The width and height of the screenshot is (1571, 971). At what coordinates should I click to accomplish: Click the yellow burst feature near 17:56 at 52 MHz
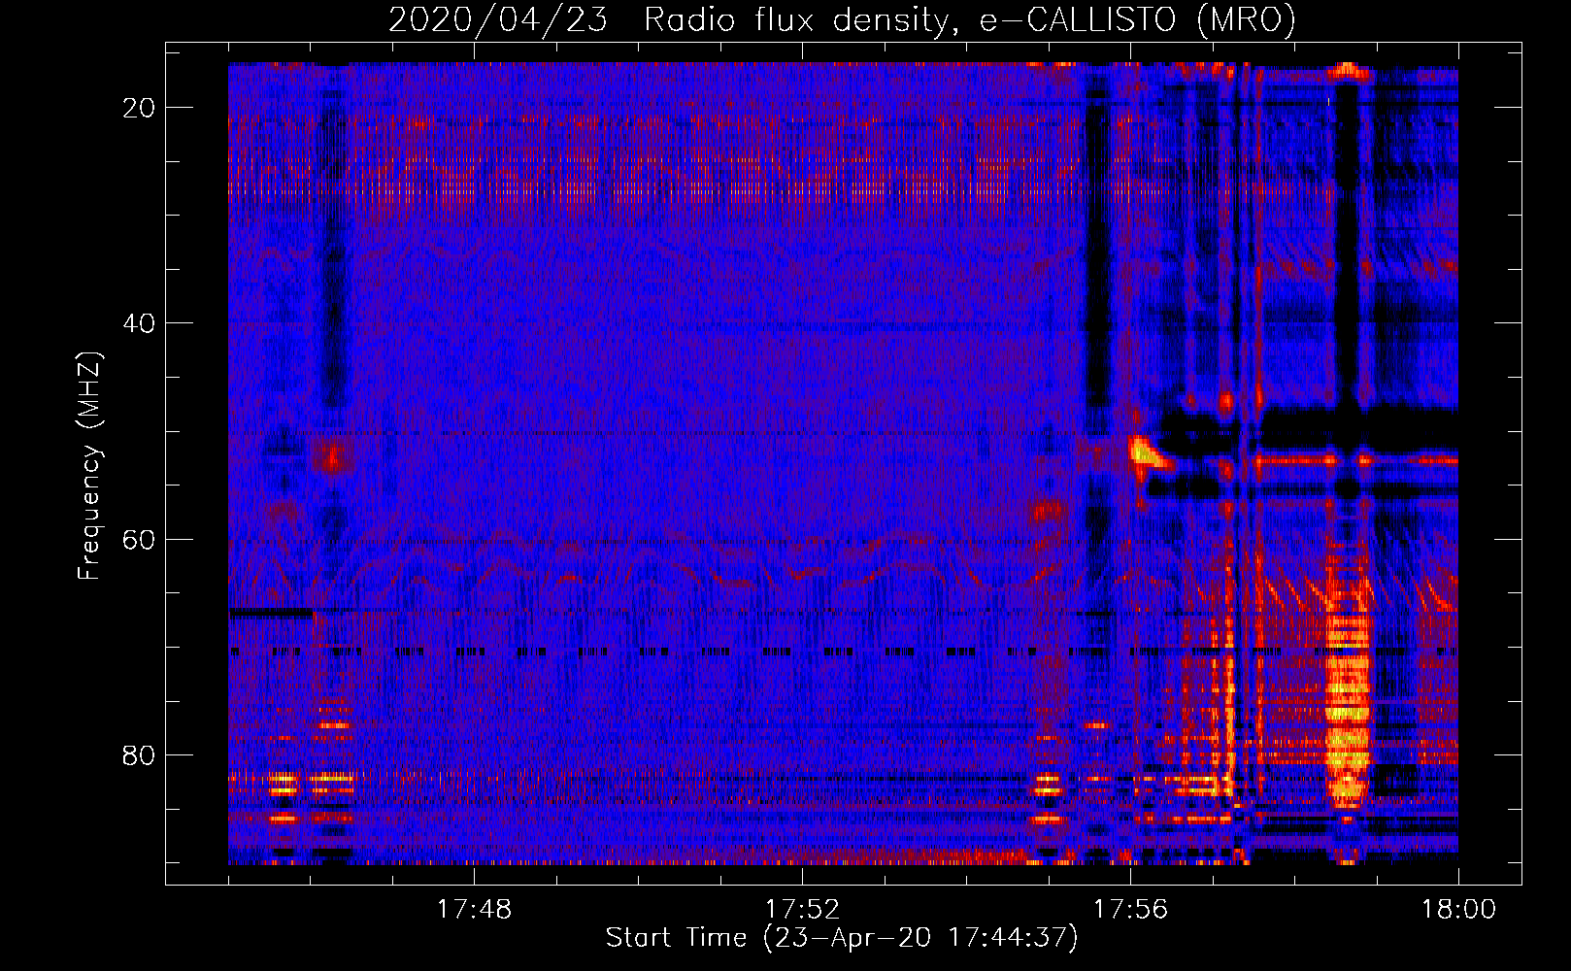click(x=1146, y=452)
